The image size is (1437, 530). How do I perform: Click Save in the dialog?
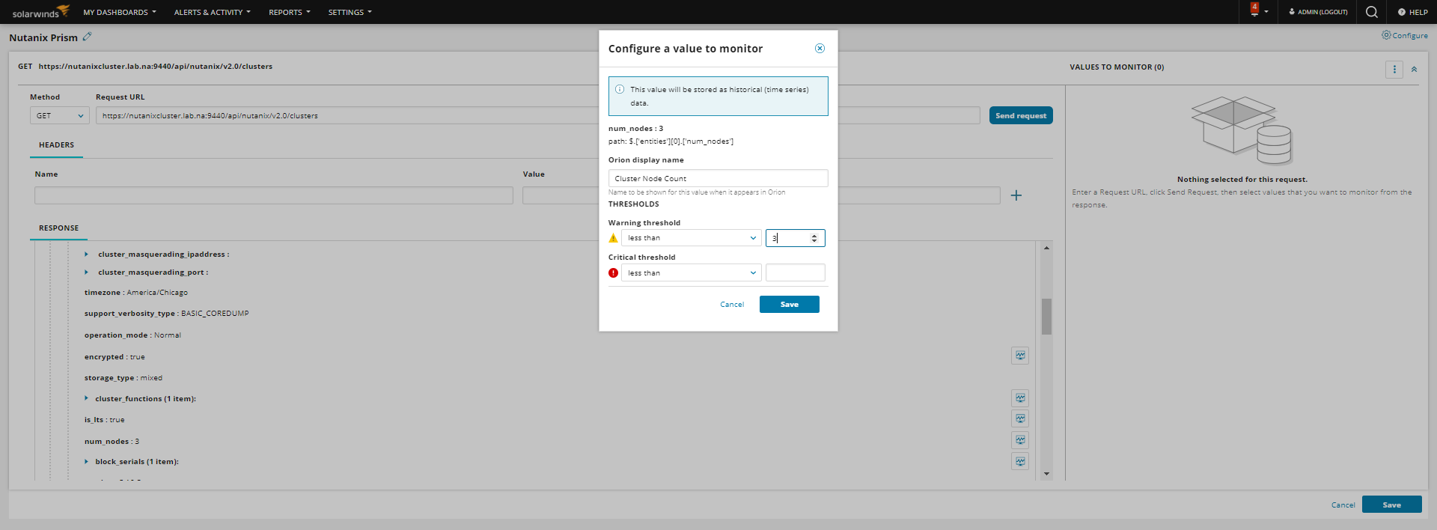tap(789, 305)
